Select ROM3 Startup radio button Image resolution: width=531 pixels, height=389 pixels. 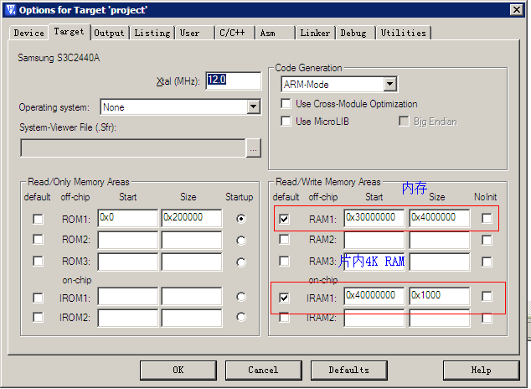pos(240,262)
